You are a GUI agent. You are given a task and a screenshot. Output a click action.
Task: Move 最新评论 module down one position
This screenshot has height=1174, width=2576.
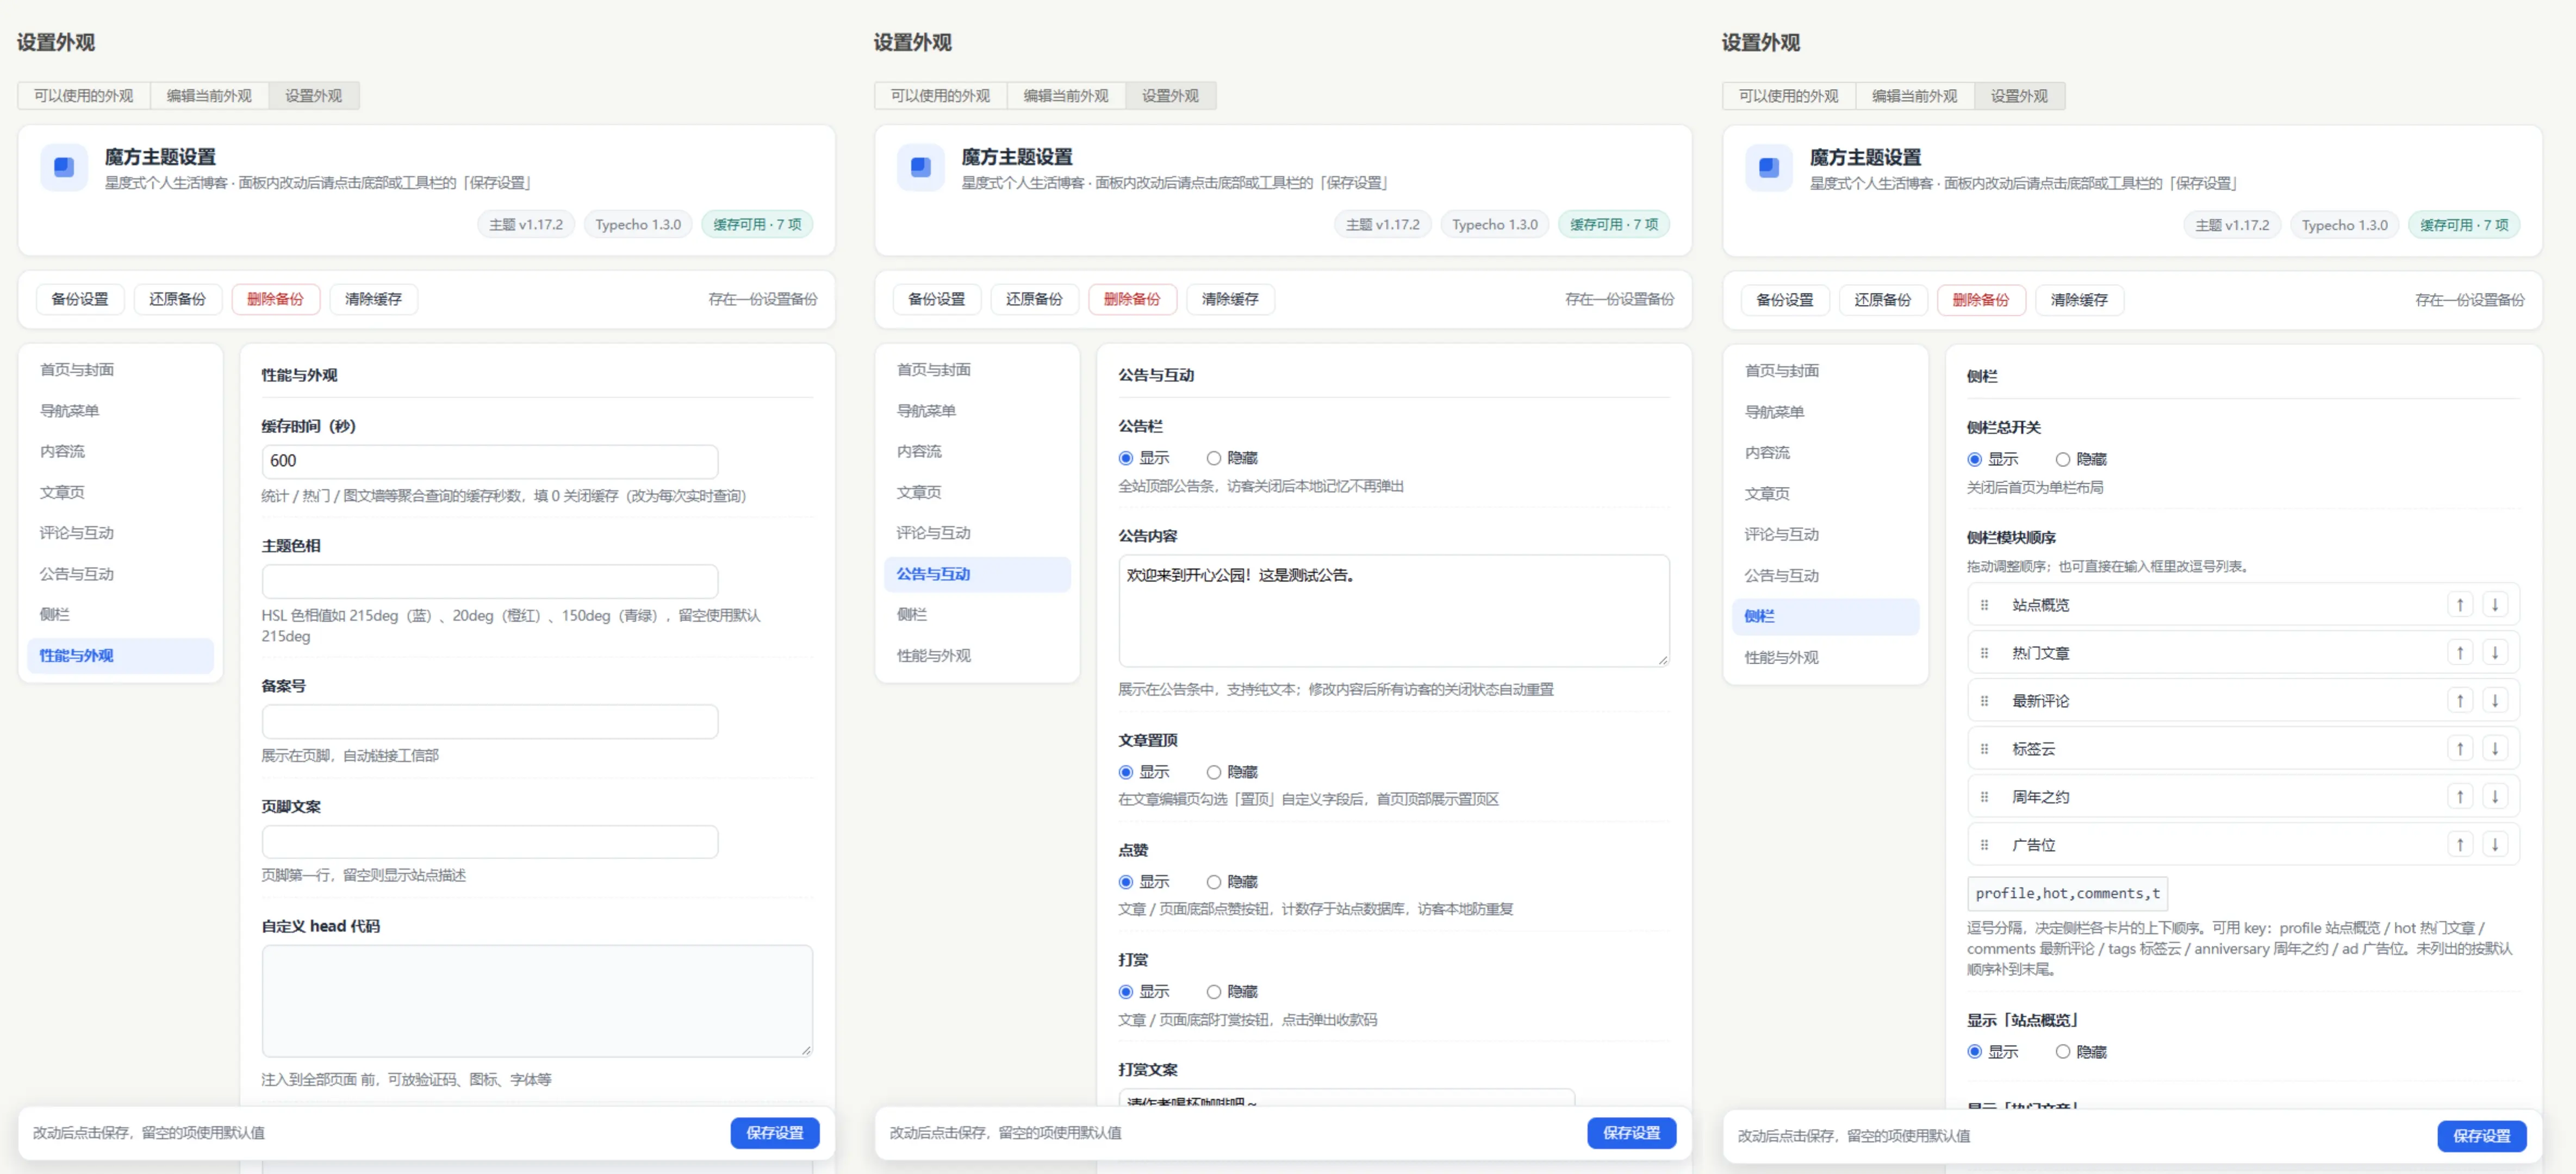tap(2494, 701)
